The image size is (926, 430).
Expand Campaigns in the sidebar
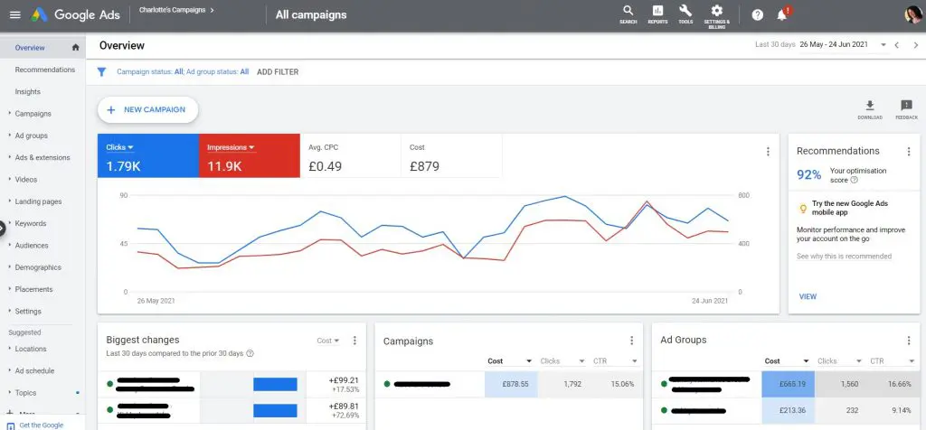(33, 114)
